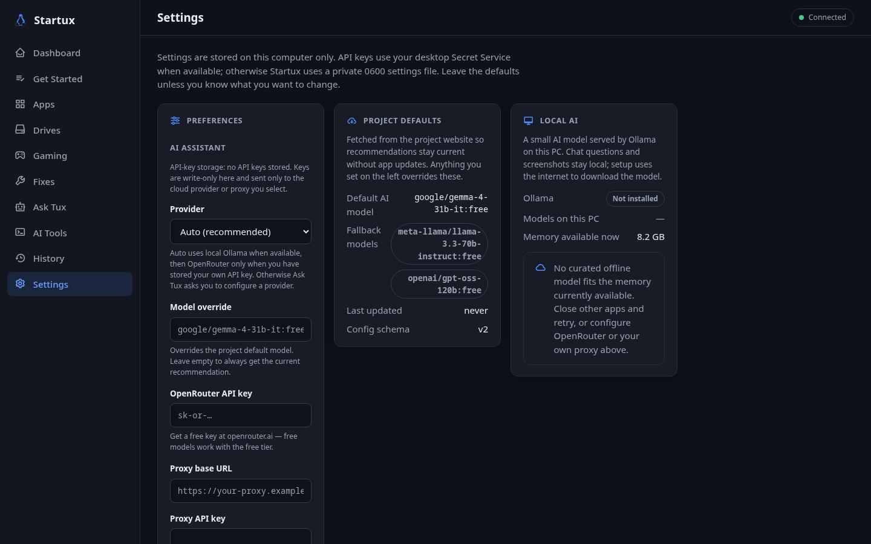
Task: Click the Memory available now label
Action: pos(571,237)
